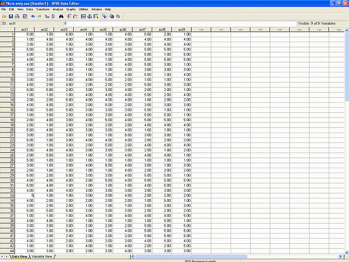The width and height of the screenshot is (349, 262).
Task: Open the Analyze menu
Action: click(58, 9)
